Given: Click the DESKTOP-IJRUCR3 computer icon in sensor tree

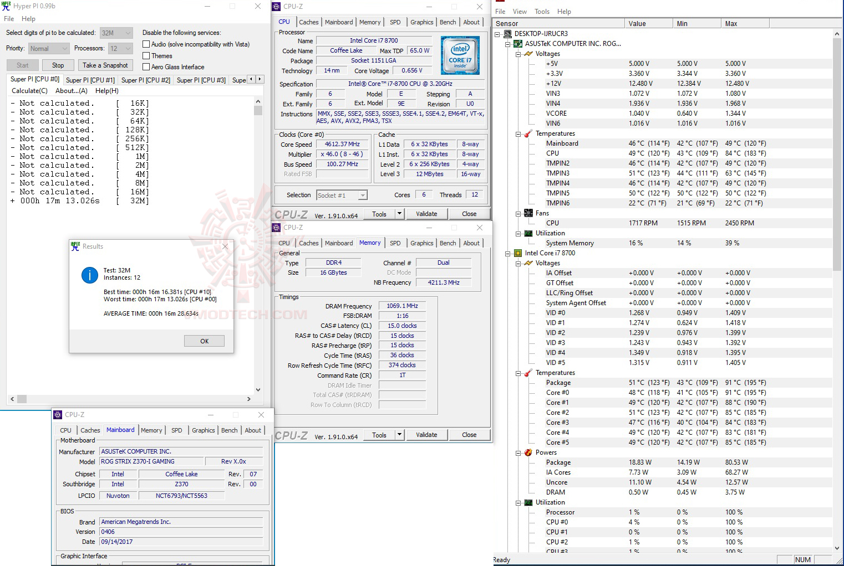Looking at the screenshot, I should tap(507, 34).
